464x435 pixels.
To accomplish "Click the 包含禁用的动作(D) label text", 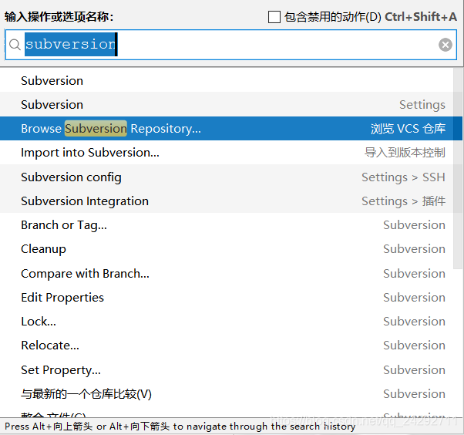I will click(333, 17).
